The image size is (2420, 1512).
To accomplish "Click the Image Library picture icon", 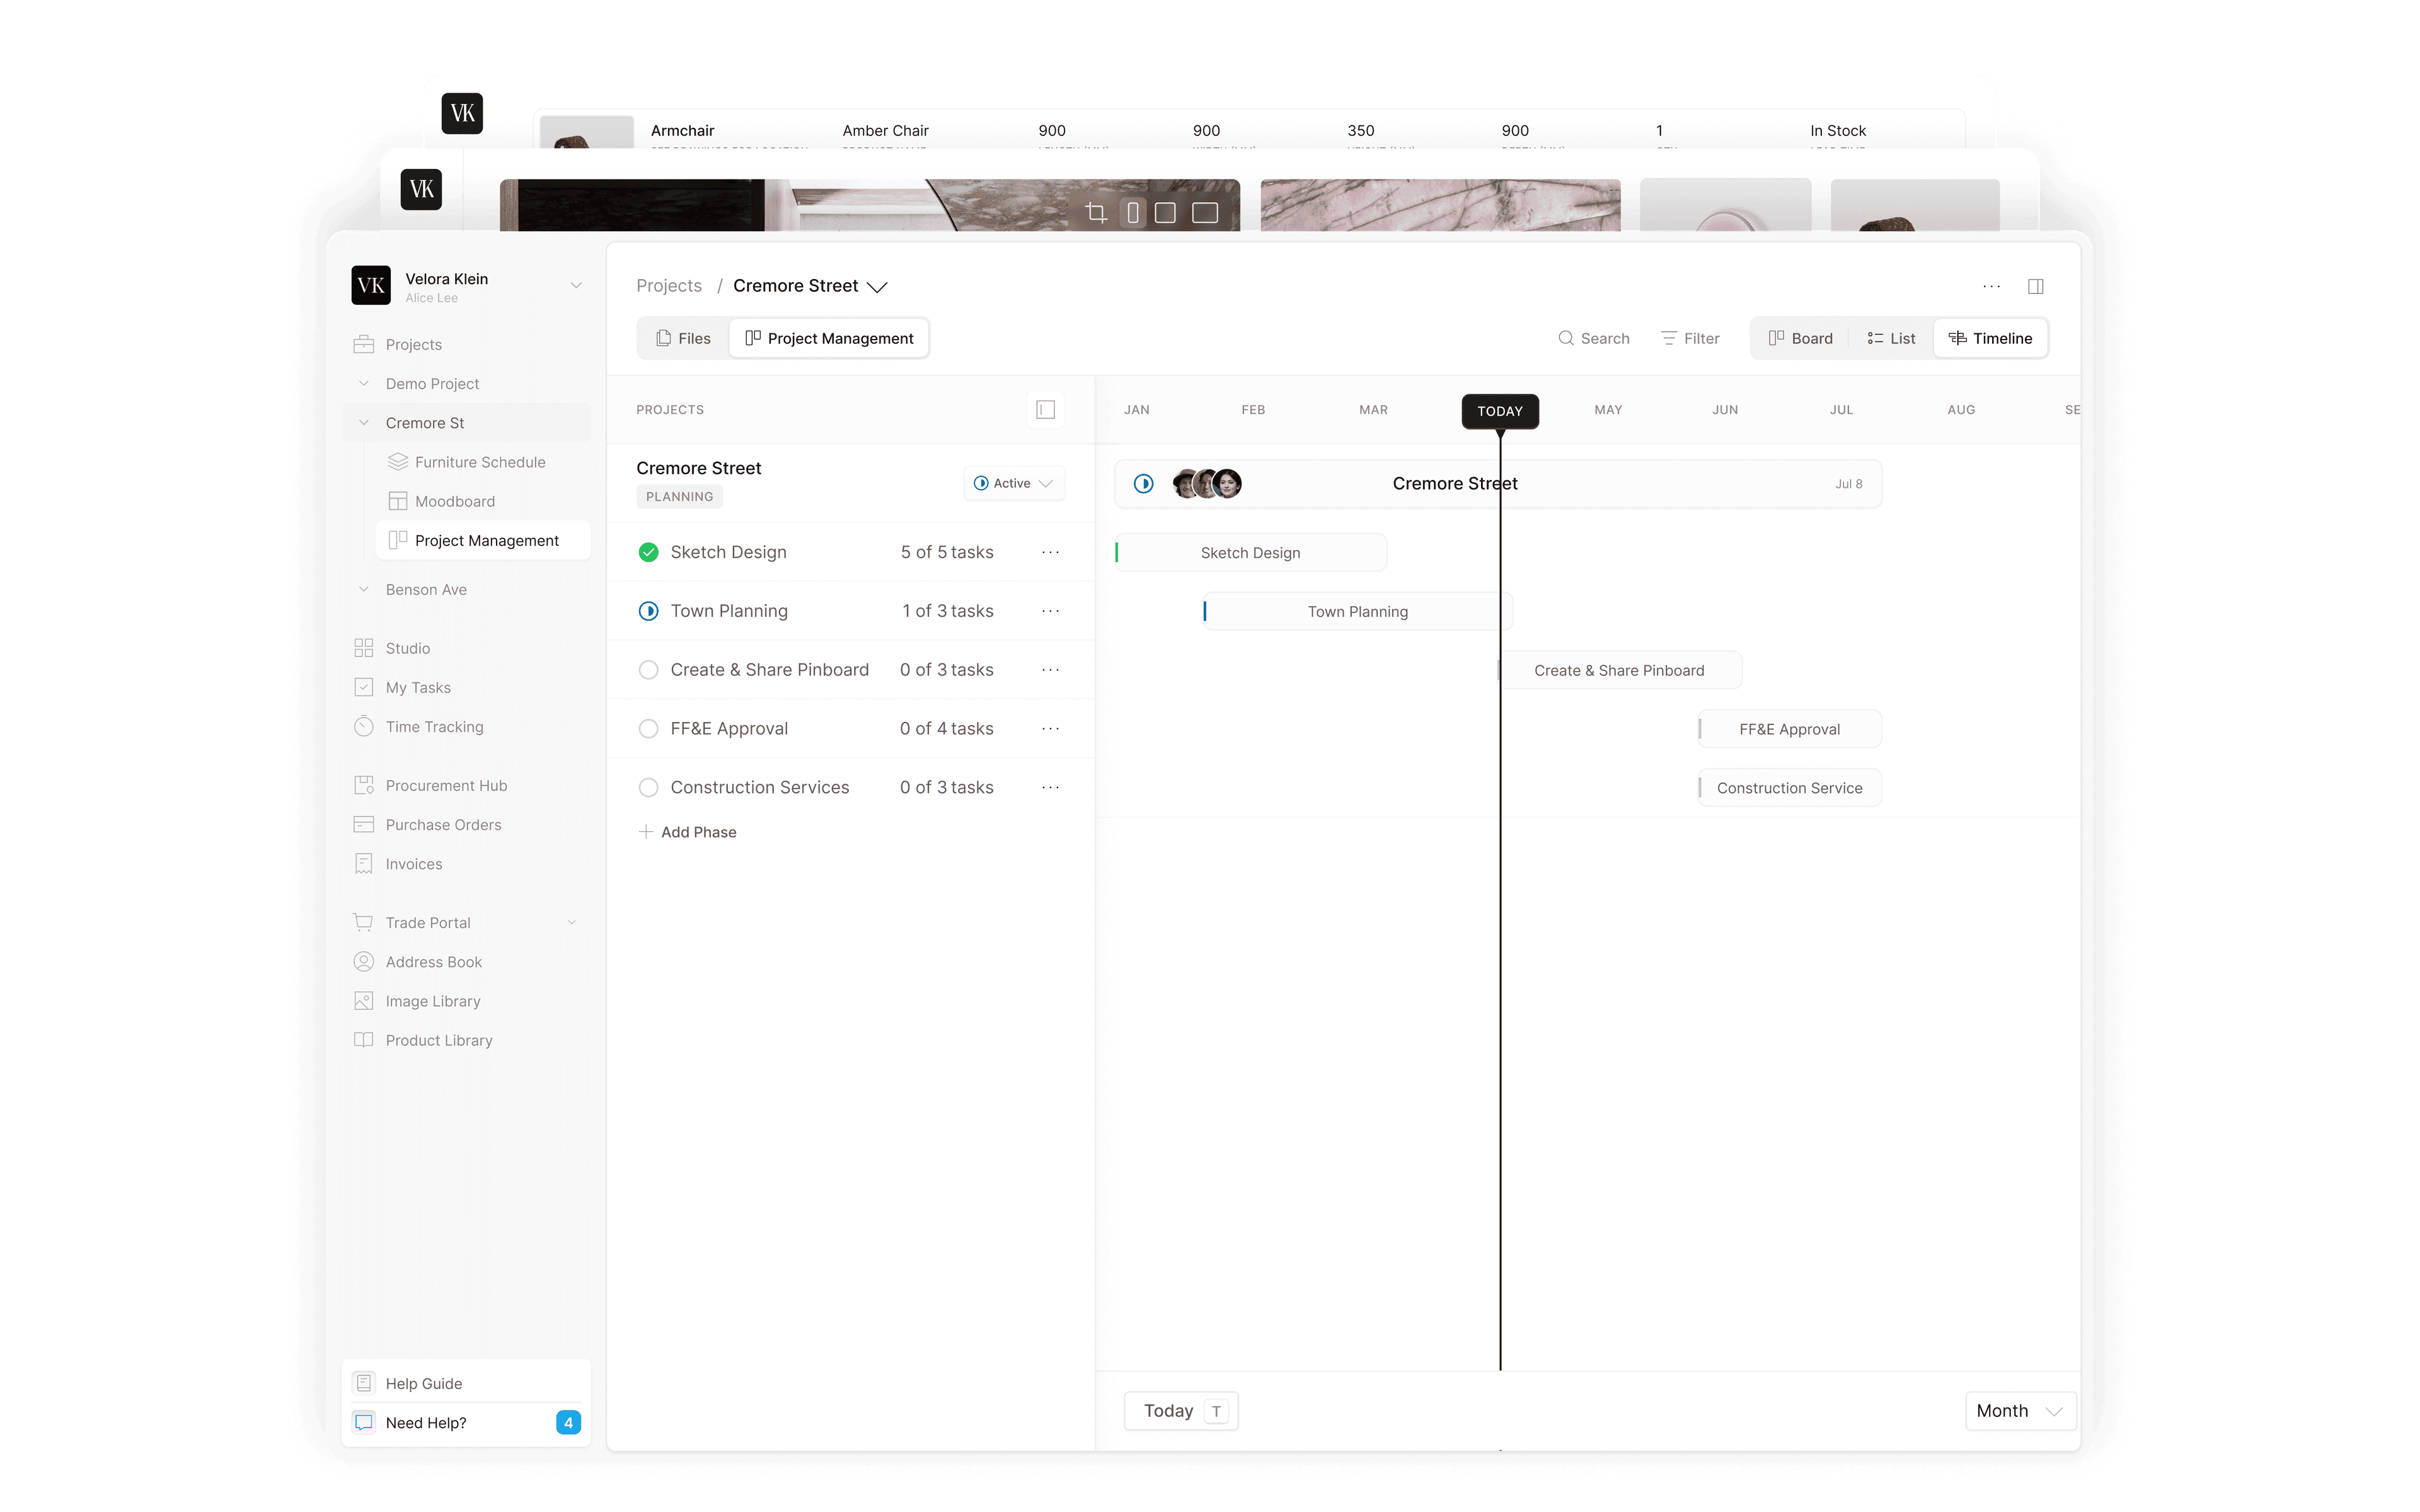I will point(363,1000).
